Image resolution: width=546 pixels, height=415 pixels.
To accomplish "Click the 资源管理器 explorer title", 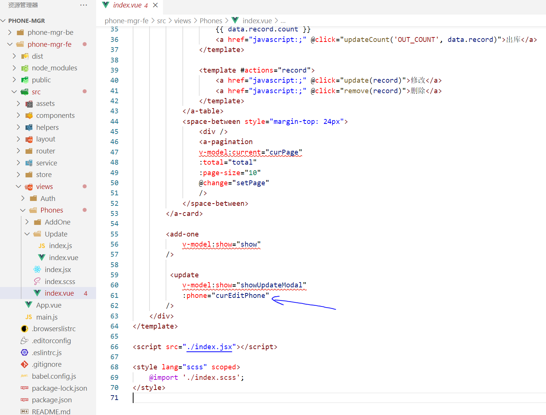I will 23,5.
